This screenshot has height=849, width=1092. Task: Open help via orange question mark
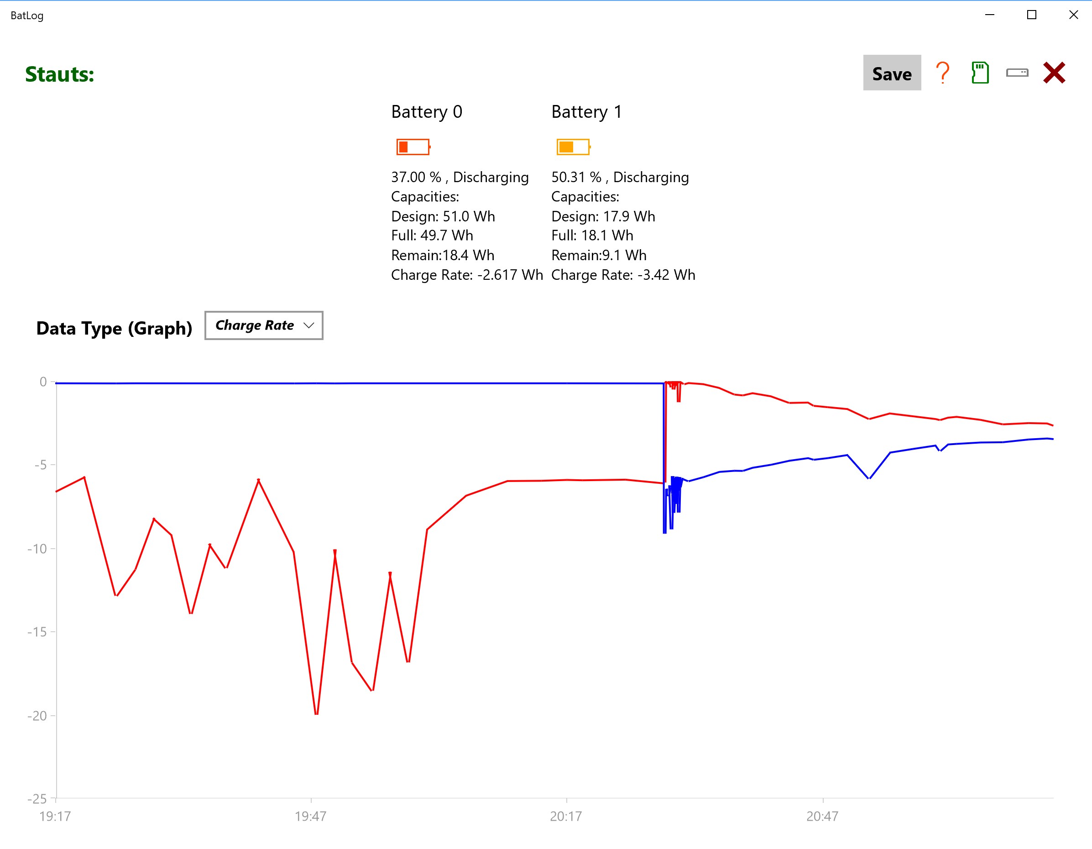(x=942, y=73)
